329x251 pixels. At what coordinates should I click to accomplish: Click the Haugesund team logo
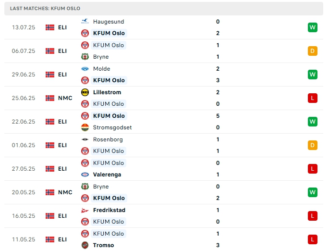(x=85, y=22)
